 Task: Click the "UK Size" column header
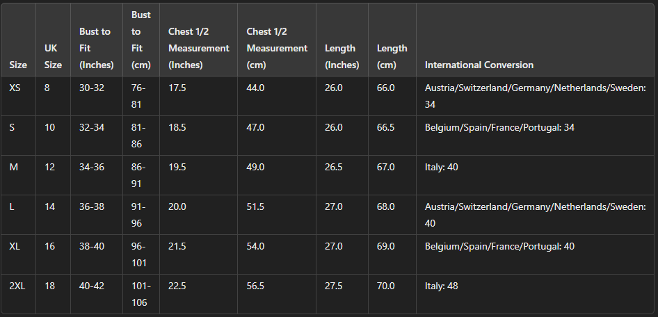click(53, 56)
